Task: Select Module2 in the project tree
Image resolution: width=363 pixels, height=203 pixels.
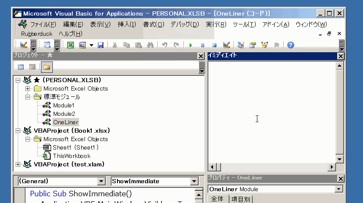Action: tap(64, 114)
